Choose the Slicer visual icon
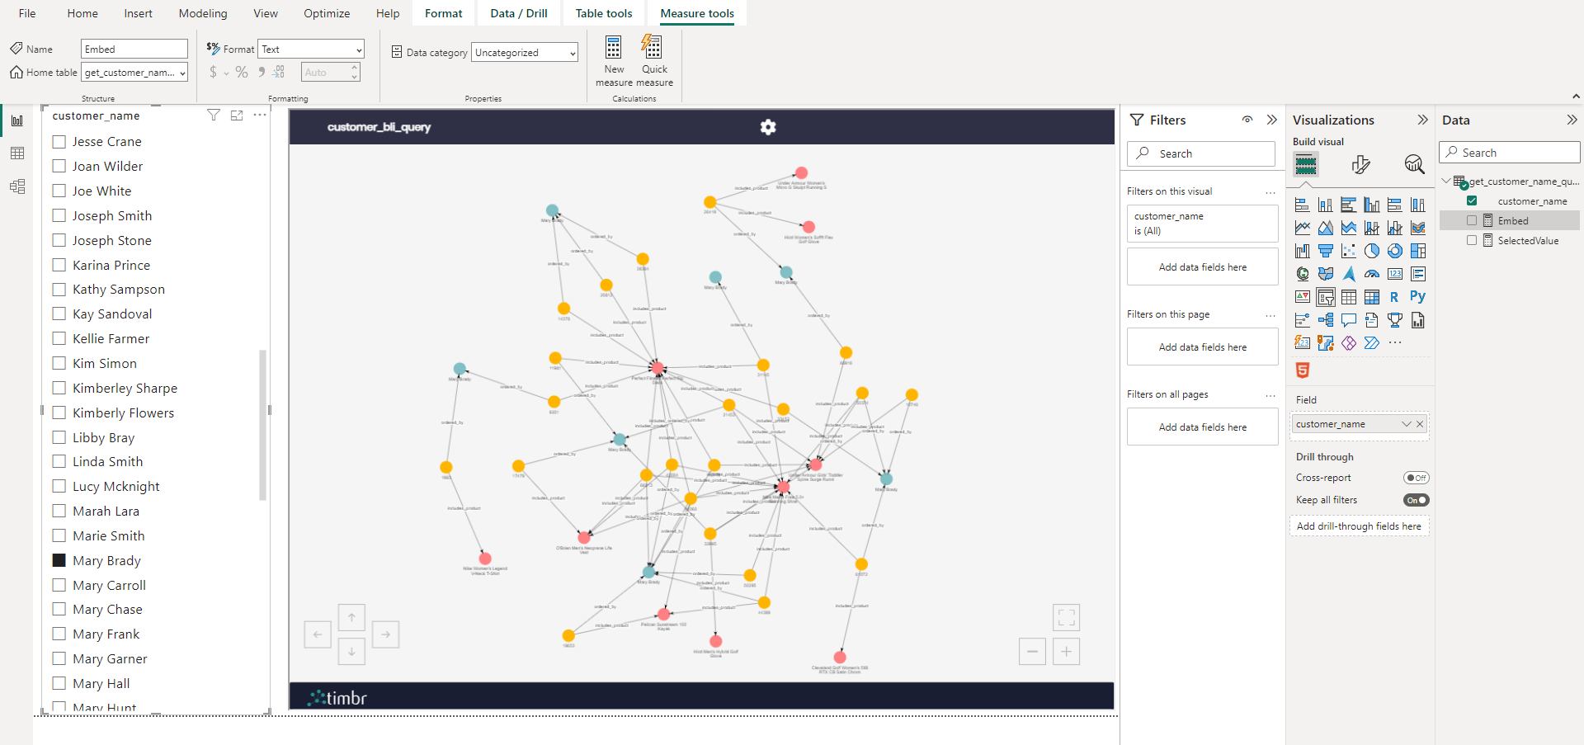The width and height of the screenshot is (1584, 745). click(1326, 297)
